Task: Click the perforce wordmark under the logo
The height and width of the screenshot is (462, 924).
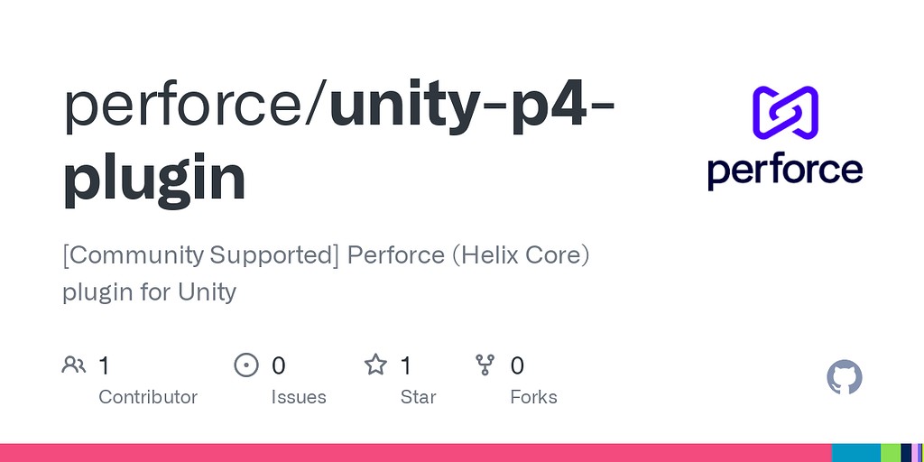Action: 785,171
